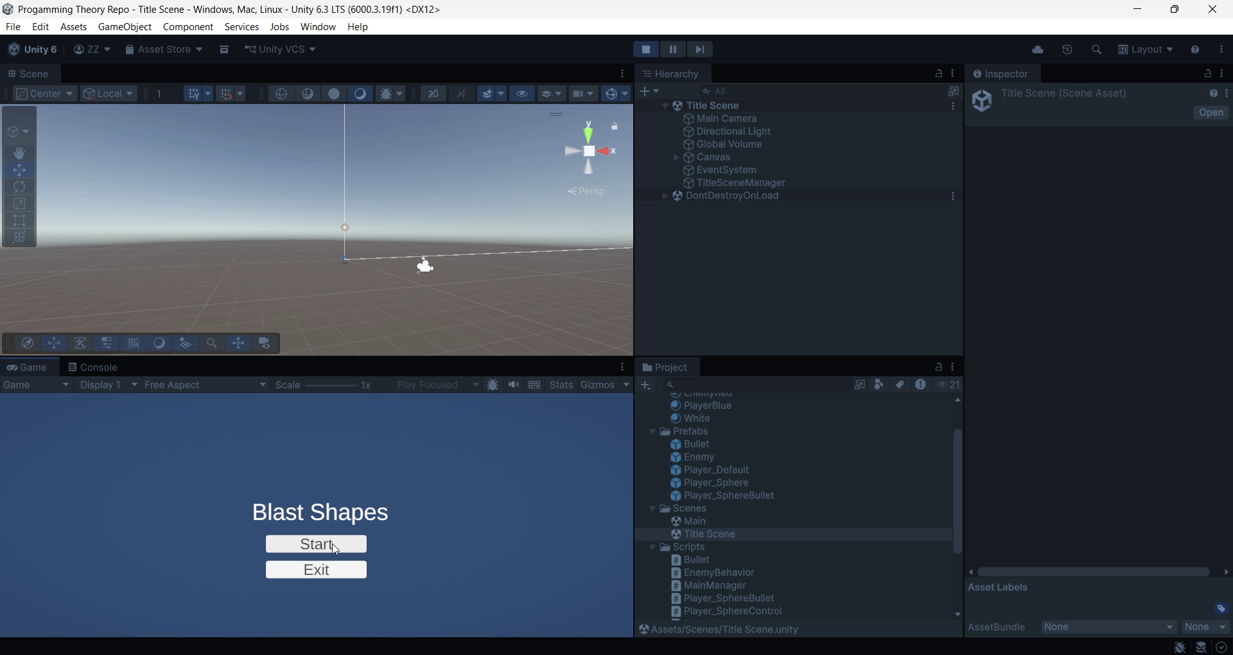Select the combined Transform tool

tap(19, 237)
